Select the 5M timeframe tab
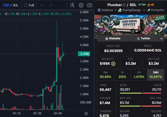Screen dimensions: 167x117 pyautogui.click(x=106, y=75)
